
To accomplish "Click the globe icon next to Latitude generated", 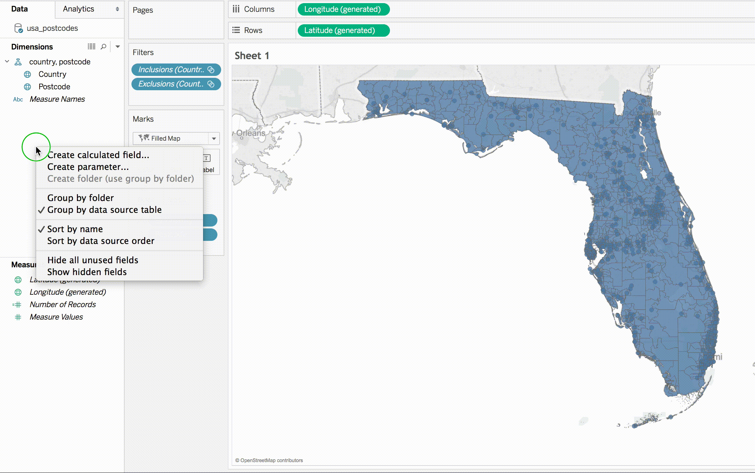I will click(x=19, y=279).
